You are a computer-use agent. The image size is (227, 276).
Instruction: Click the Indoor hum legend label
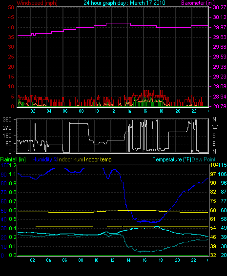(x=70, y=159)
